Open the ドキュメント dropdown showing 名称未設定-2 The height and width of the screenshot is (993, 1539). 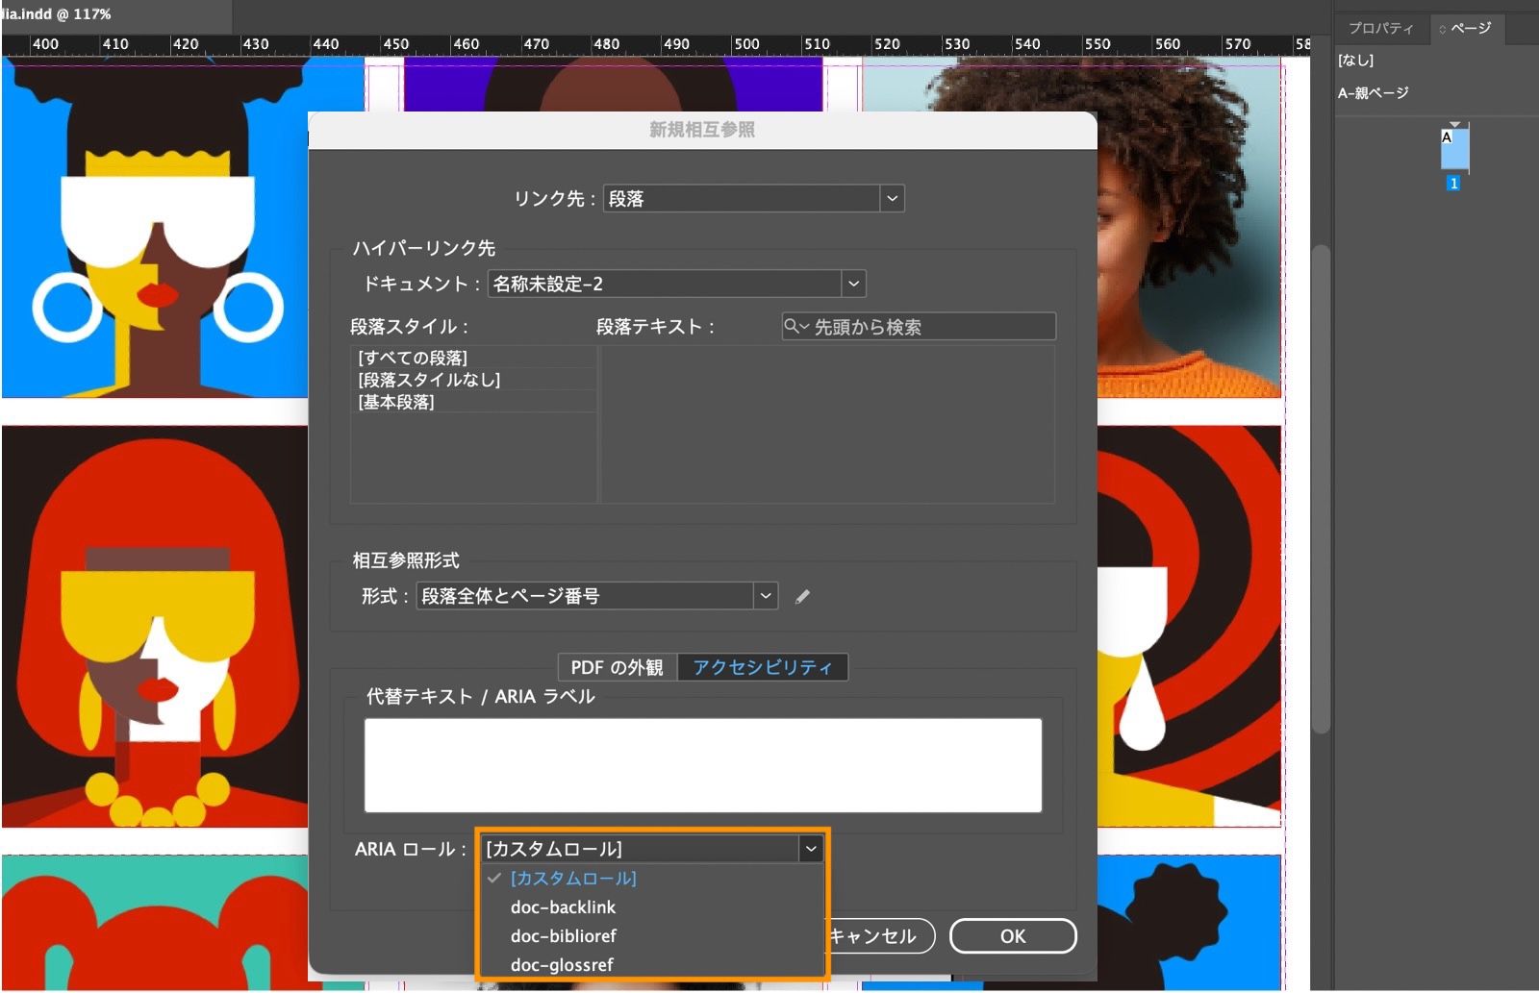pyautogui.click(x=852, y=284)
